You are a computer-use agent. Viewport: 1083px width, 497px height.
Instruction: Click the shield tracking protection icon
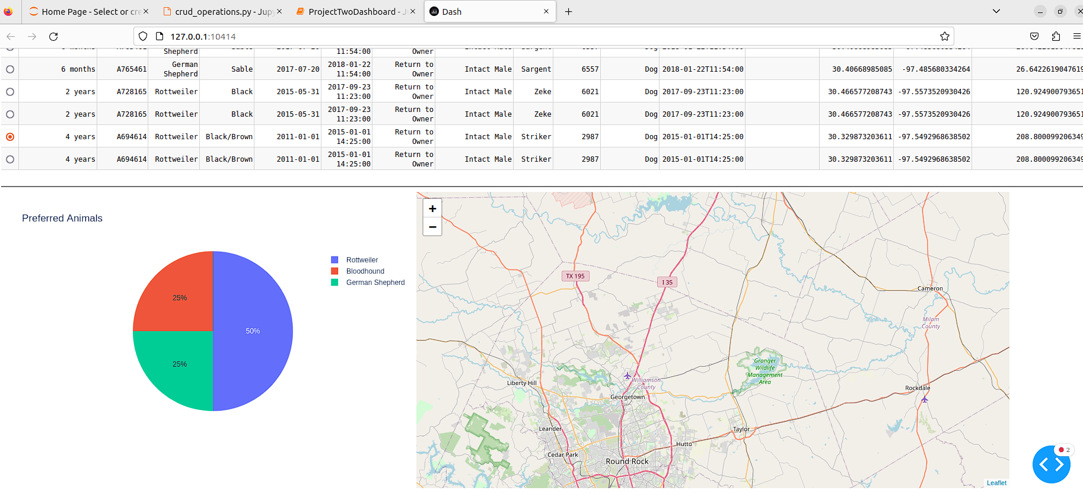(x=143, y=36)
